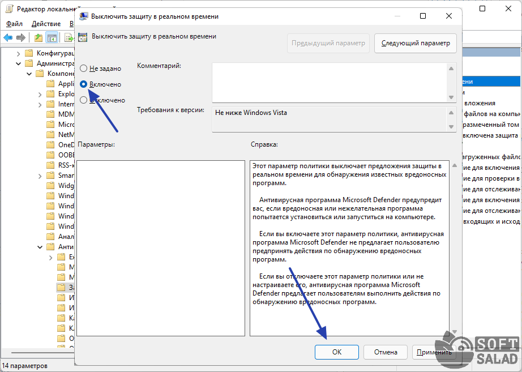The width and height of the screenshot is (522, 372).
Task: Select the 'размеченный том' row in the editor list
Action: 491,125
